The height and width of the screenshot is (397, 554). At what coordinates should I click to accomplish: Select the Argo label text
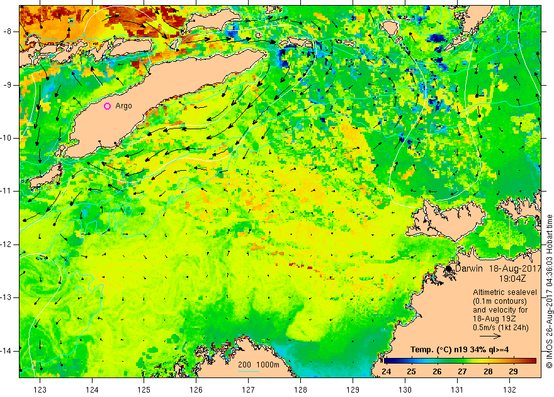pos(123,106)
